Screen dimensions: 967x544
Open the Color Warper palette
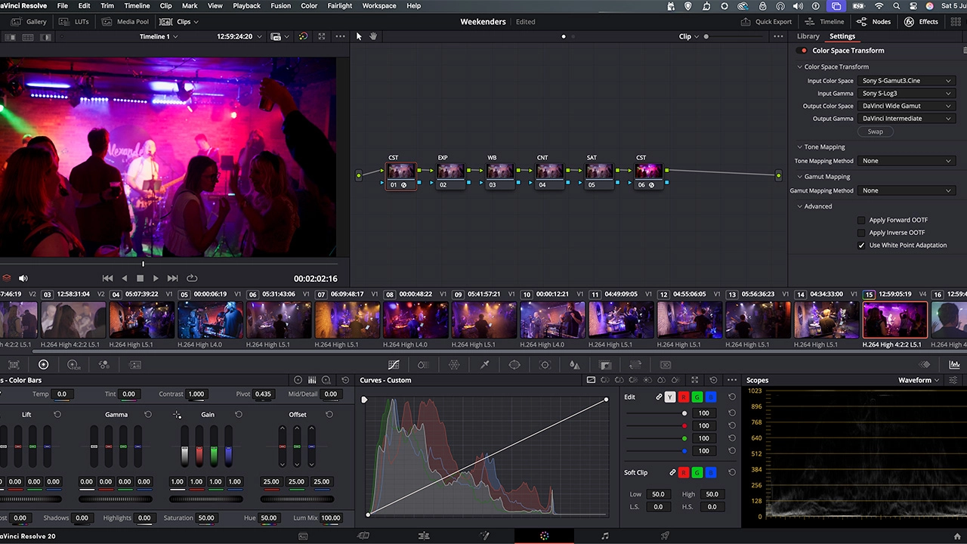[x=454, y=365]
